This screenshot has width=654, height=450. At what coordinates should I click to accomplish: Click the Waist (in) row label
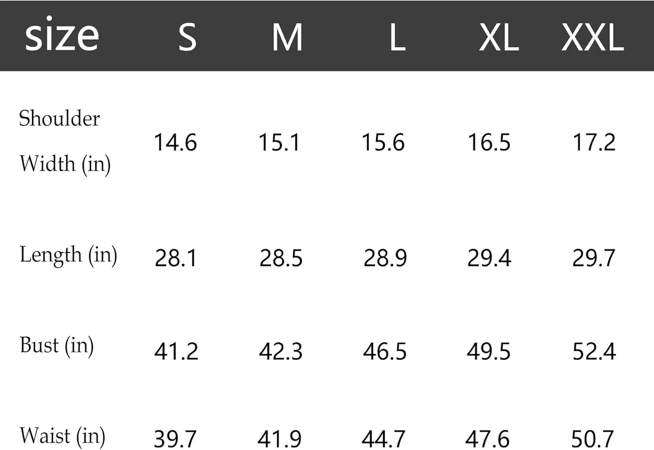62,436
